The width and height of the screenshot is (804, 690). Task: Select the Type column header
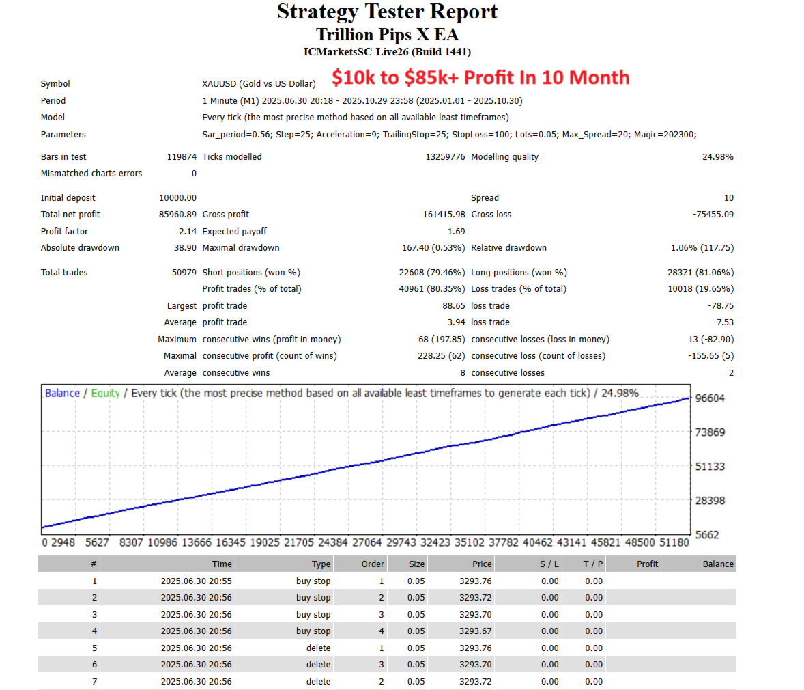pyautogui.click(x=322, y=563)
